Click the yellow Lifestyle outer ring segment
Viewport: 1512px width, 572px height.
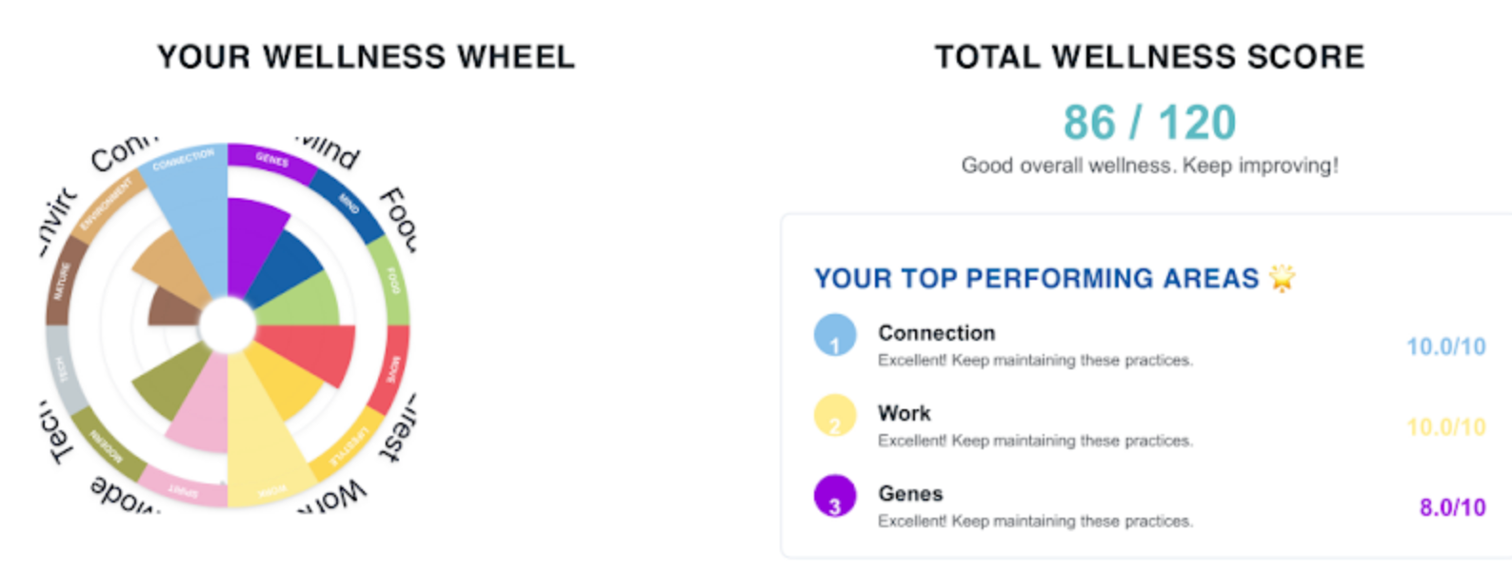pos(349,445)
